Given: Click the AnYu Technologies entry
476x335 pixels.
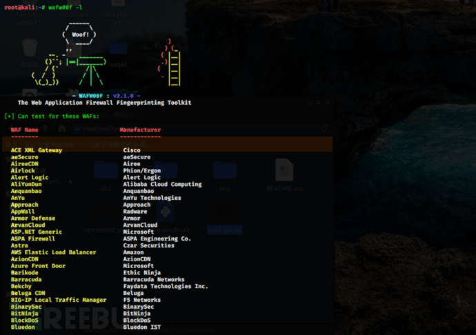Looking at the screenshot, I should click(x=152, y=198).
